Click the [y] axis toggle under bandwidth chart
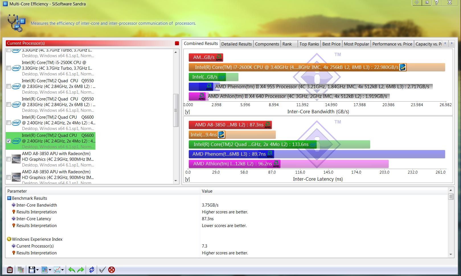This screenshot has height=276, width=461. [x=187, y=112]
